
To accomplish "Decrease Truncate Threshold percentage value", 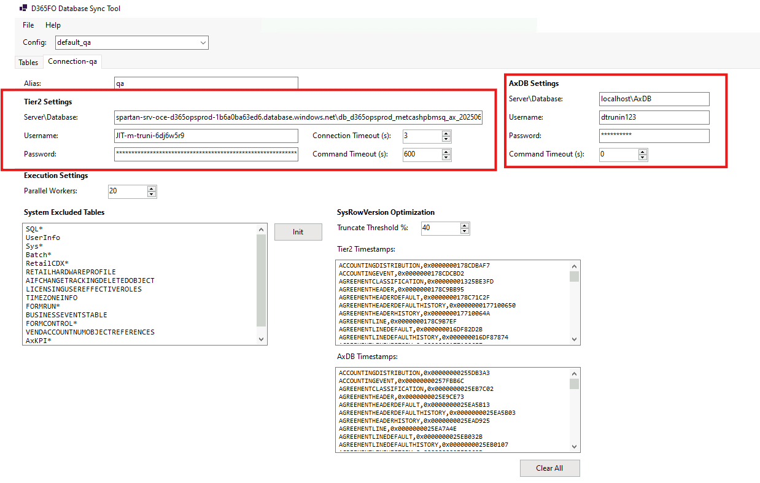I will point(465,231).
